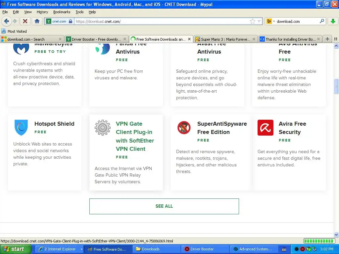
Task: Bookmark this page with the star icon
Action: click(x=252, y=21)
